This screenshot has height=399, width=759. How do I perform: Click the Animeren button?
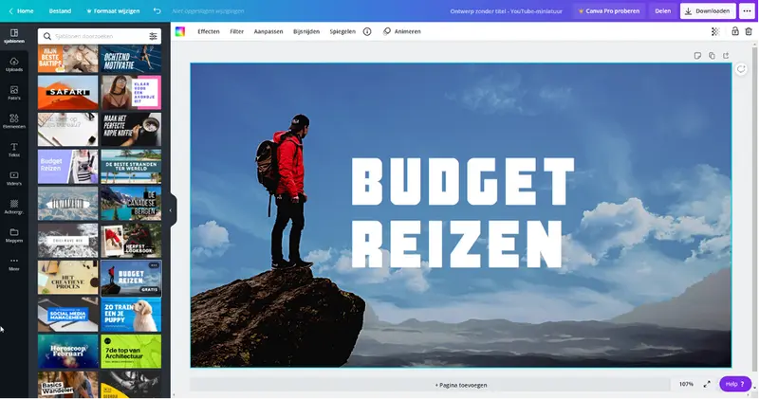point(402,31)
